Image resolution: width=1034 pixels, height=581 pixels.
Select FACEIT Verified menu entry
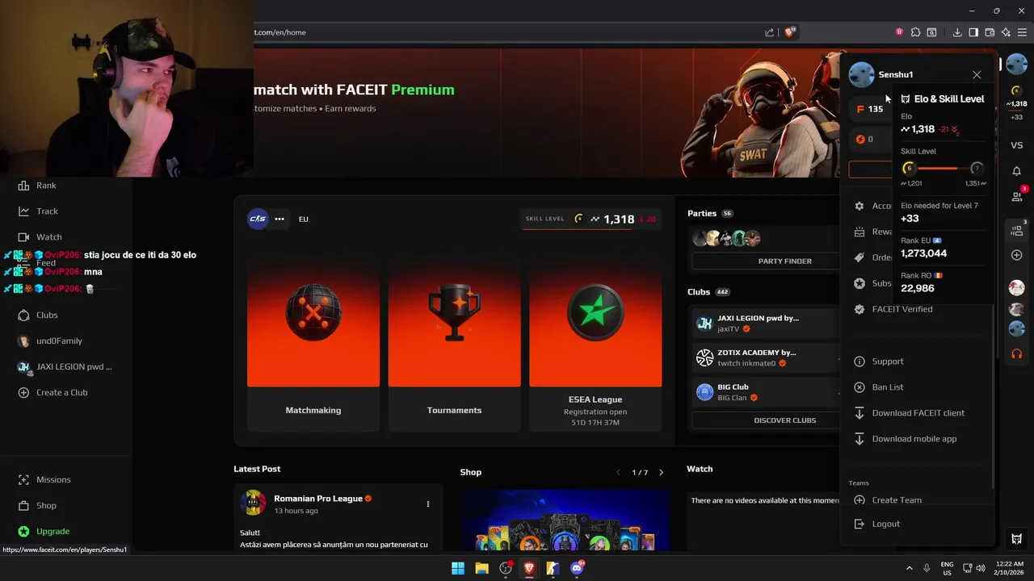[x=902, y=309]
